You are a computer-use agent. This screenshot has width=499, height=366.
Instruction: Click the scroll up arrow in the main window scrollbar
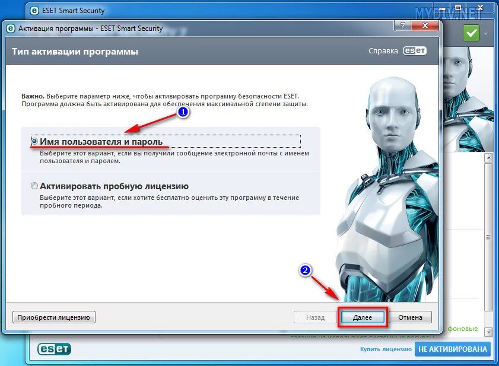[488, 158]
